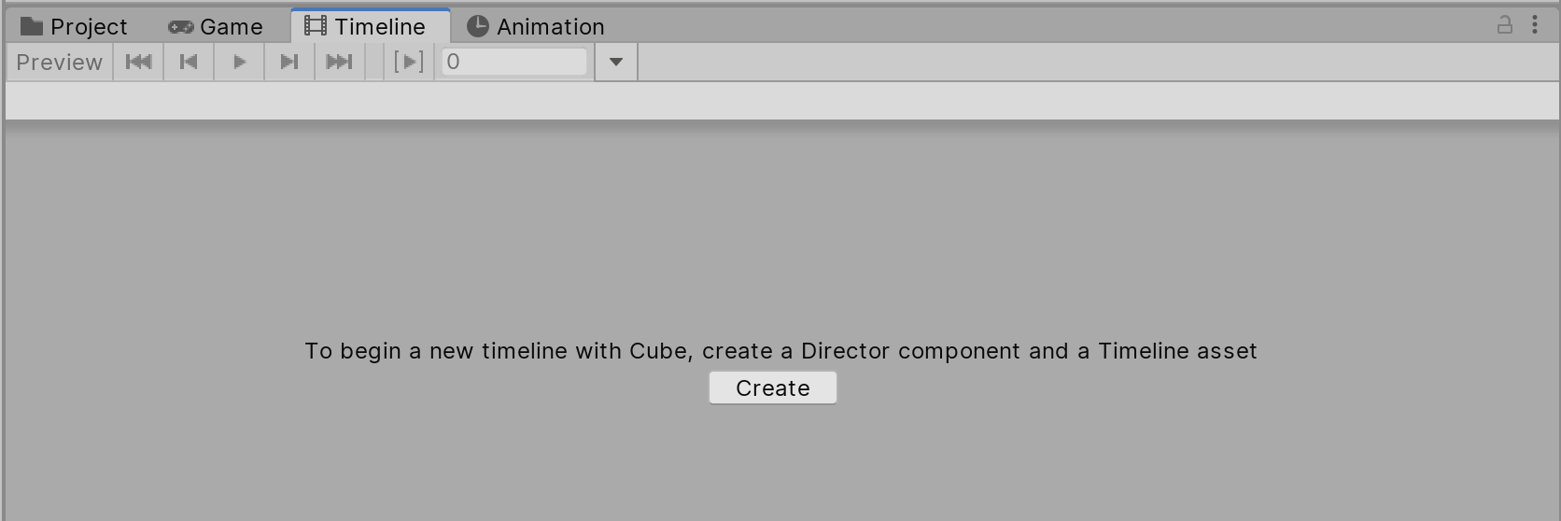
Task: Switch to the Project tab
Action: pyautogui.click(x=88, y=27)
